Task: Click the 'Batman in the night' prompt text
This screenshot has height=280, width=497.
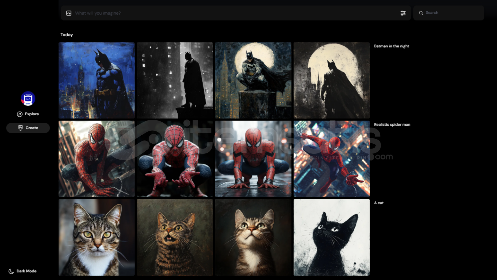Action: click(x=391, y=46)
